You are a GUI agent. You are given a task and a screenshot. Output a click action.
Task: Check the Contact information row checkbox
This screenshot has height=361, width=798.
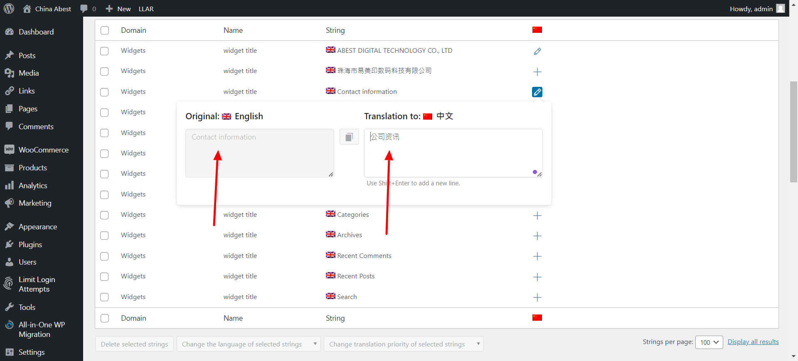104,92
